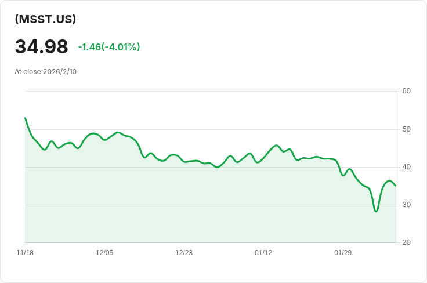Select the 11/18 date on the time axis
Screen dimensions: 427x283
[25, 253]
